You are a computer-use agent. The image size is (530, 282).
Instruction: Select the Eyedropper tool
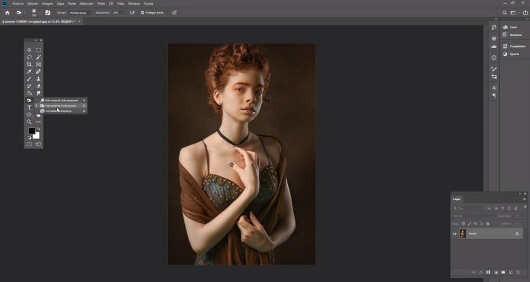point(29,72)
